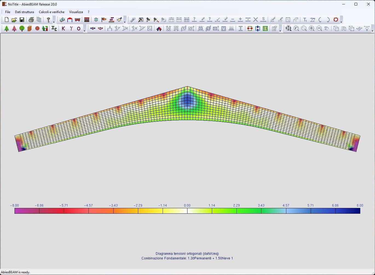This screenshot has height=275, width=375.
Task: Open a file with the folder icon
Action: (x=14, y=20)
